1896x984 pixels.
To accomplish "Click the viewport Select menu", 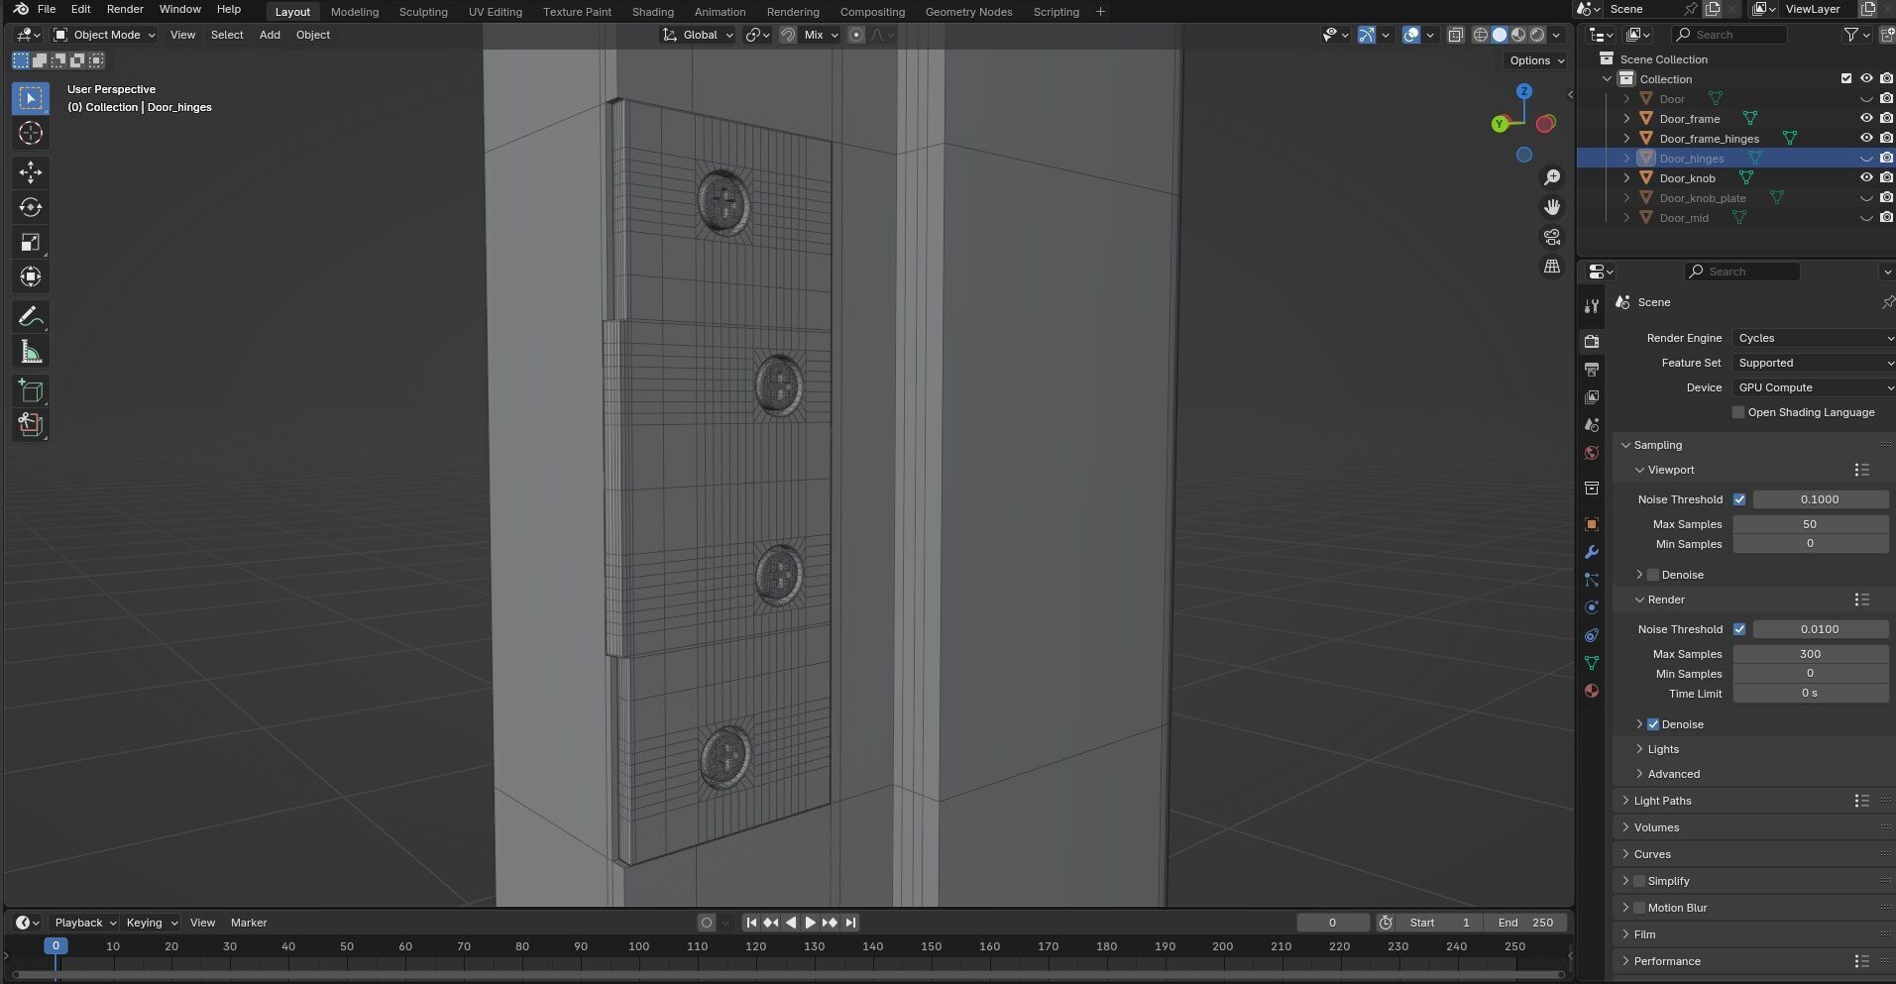I will point(227,35).
